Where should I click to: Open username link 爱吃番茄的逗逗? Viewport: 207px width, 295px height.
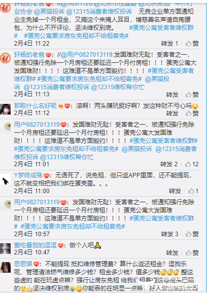(x=35, y=245)
